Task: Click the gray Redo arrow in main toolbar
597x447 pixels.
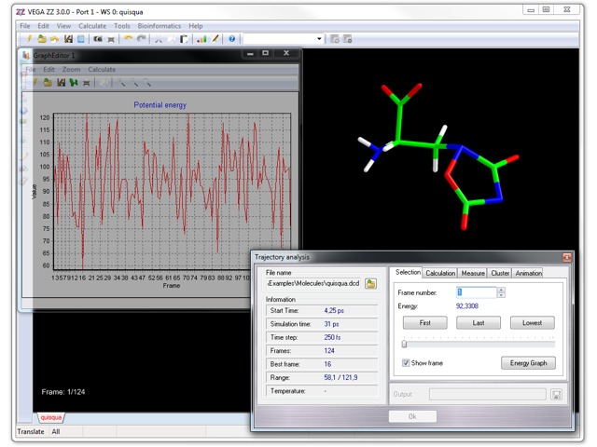Action: (141, 38)
